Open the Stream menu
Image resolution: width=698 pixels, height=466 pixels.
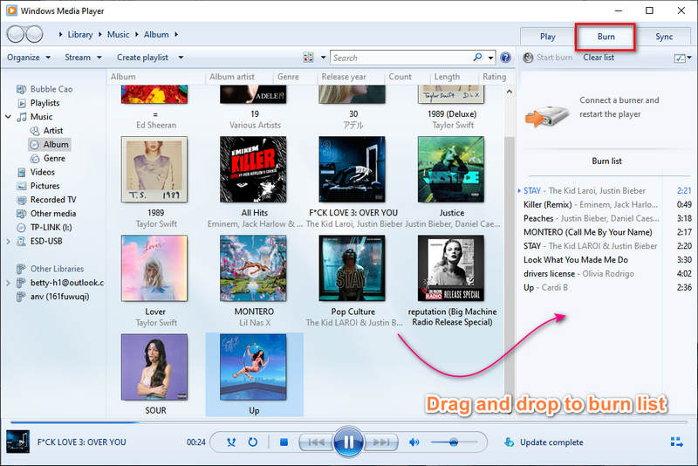83,58
